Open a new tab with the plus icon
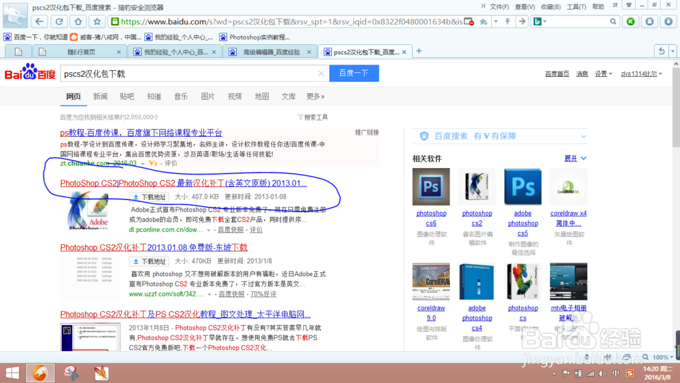The width and height of the screenshot is (680, 383). [419, 51]
